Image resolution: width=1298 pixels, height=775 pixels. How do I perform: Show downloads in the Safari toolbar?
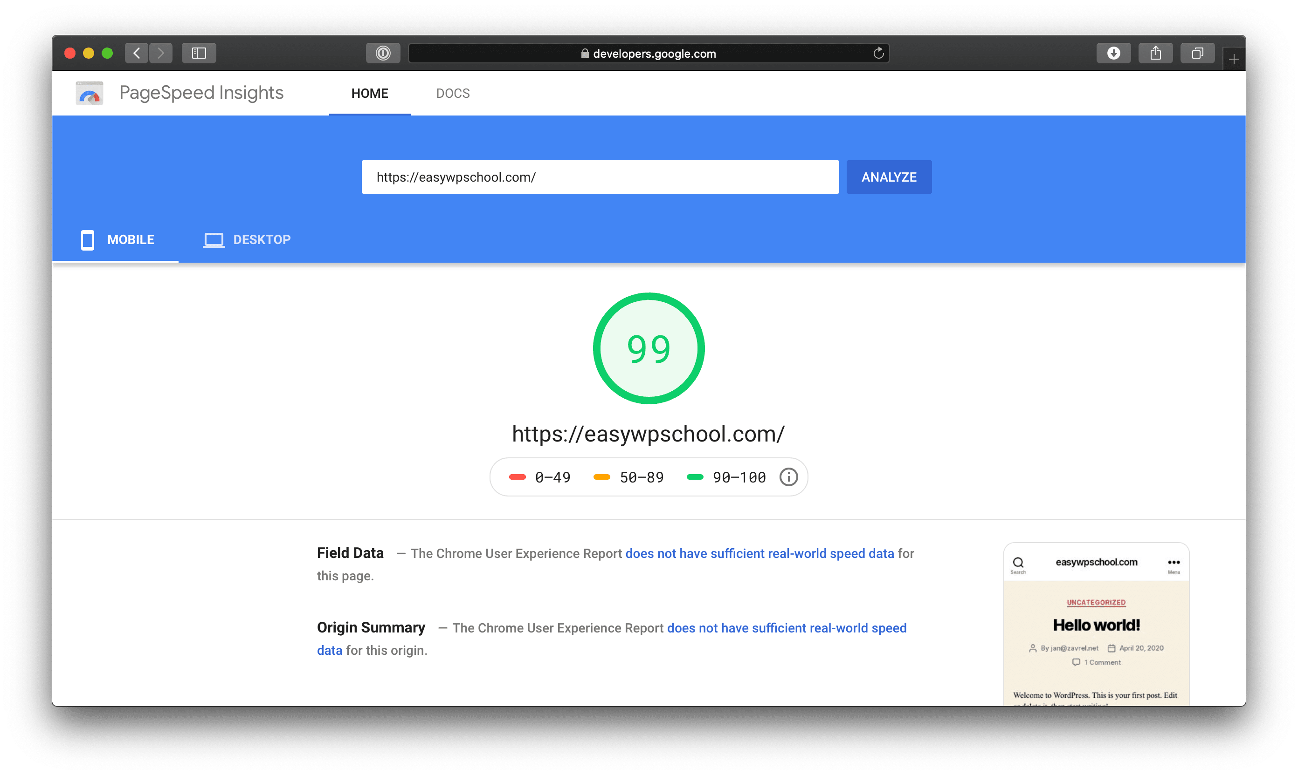[1113, 53]
